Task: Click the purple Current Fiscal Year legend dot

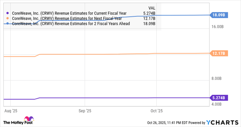Action: click(x=7, y=13)
